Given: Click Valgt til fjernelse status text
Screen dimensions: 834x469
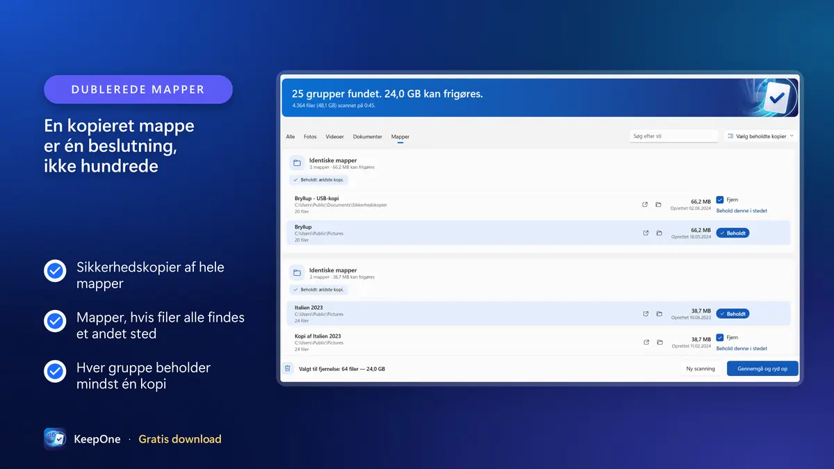Looking at the screenshot, I should pos(342,369).
